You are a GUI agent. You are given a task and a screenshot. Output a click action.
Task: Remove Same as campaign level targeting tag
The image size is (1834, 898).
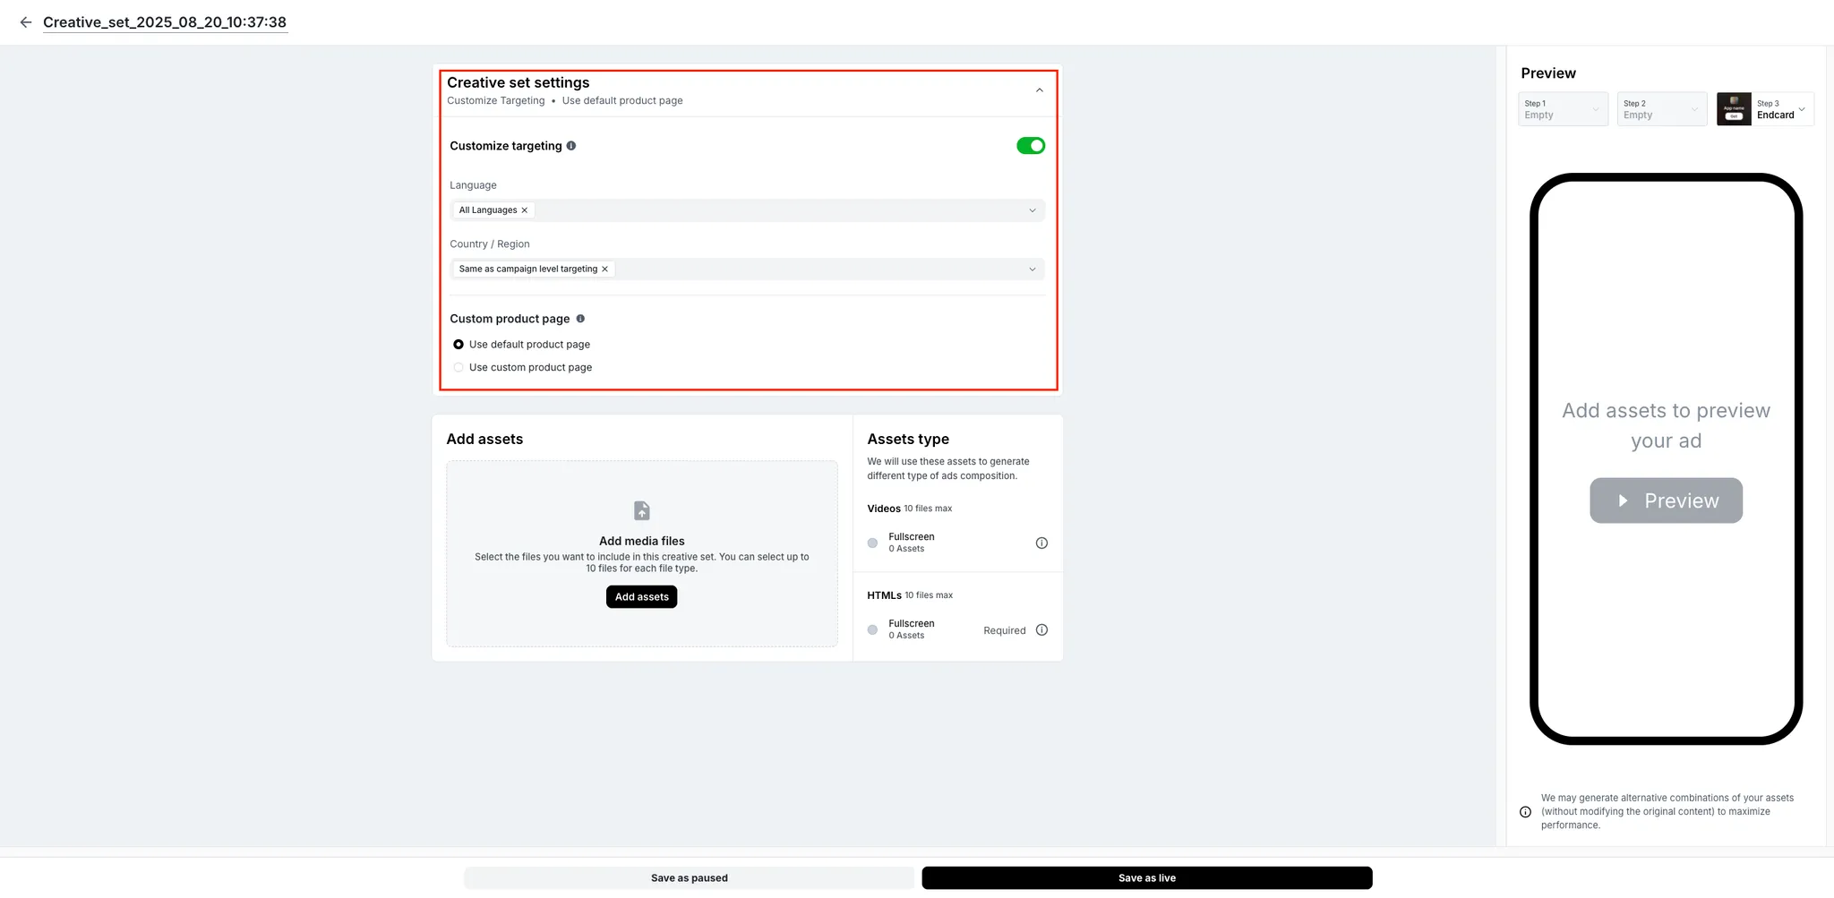tap(605, 269)
